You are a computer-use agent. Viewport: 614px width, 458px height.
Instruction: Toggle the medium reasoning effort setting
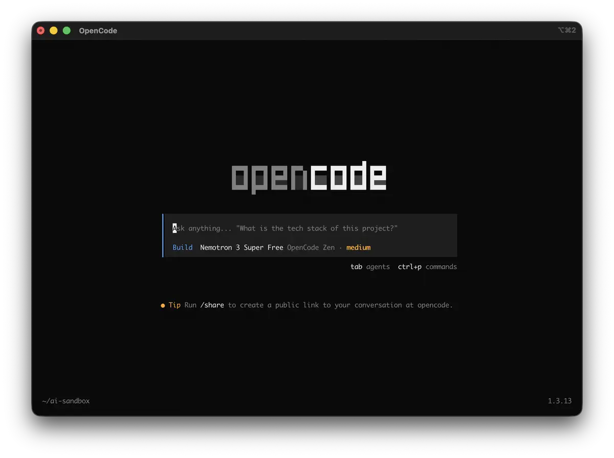click(x=358, y=247)
